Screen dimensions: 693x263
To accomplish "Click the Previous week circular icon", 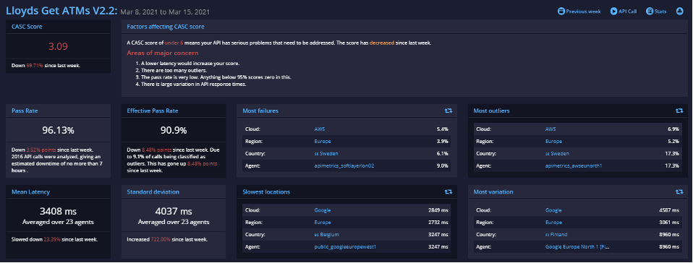I will point(561,12).
